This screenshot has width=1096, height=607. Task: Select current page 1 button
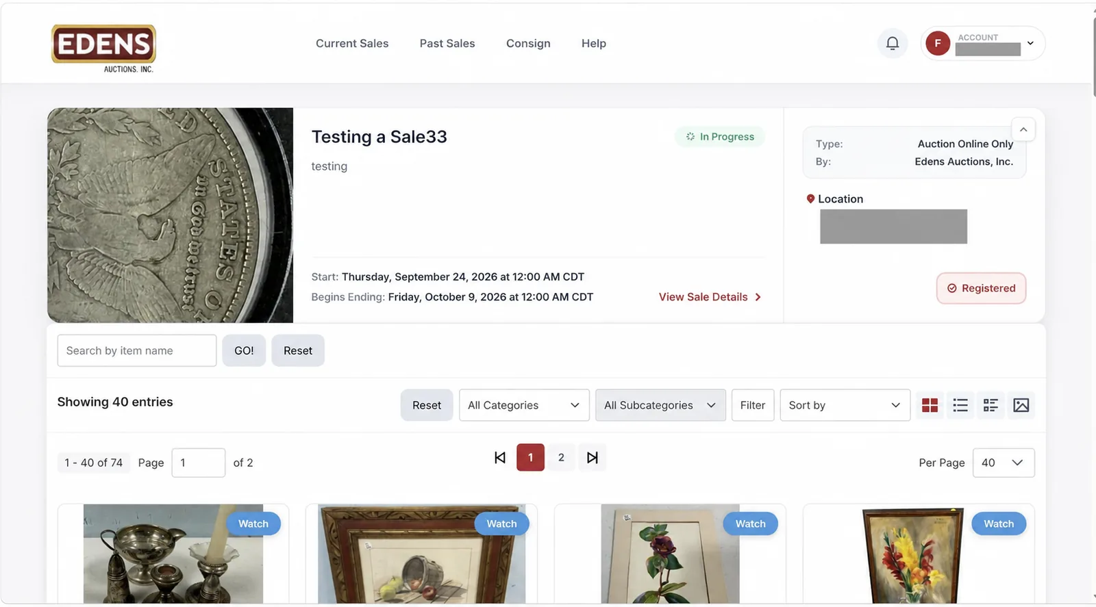pos(530,457)
